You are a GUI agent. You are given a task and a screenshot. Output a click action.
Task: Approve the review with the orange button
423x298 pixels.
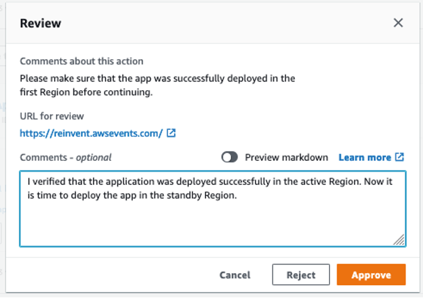pyautogui.click(x=371, y=274)
